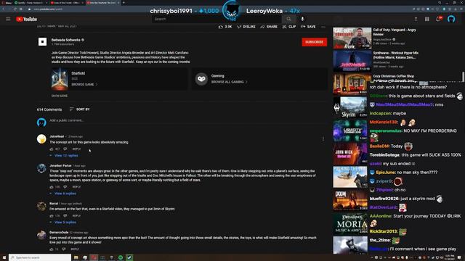This screenshot has width=465, height=261.
Task: Click the red SUBSCRIBE button
Action: click(x=315, y=42)
